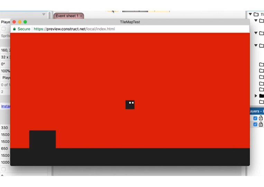Screen dimensions: 264x187
Task: Click the '32 x' size value
Action: (x=6, y=57)
